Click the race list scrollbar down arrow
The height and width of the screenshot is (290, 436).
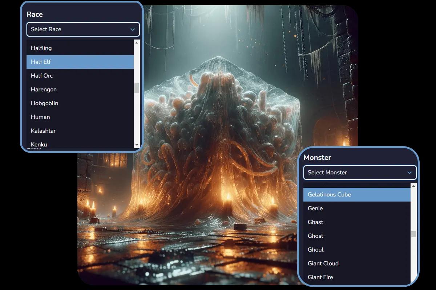(x=137, y=145)
